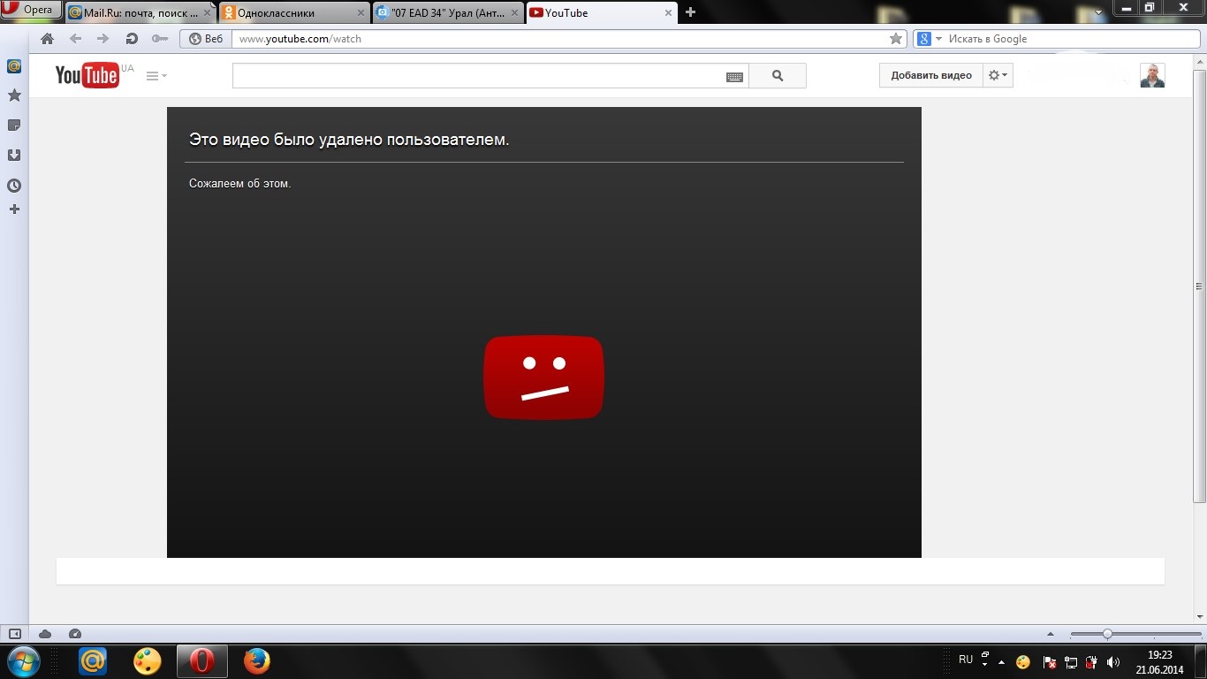Open the volume speaker icon
This screenshot has width=1207, height=679.
coord(1113,661)
